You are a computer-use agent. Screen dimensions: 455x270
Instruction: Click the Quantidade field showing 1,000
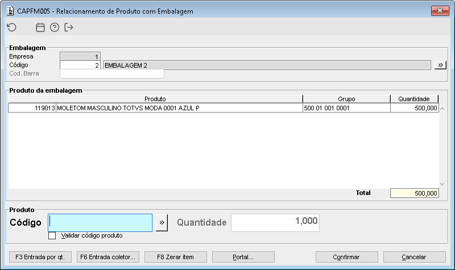coord(275,223)
